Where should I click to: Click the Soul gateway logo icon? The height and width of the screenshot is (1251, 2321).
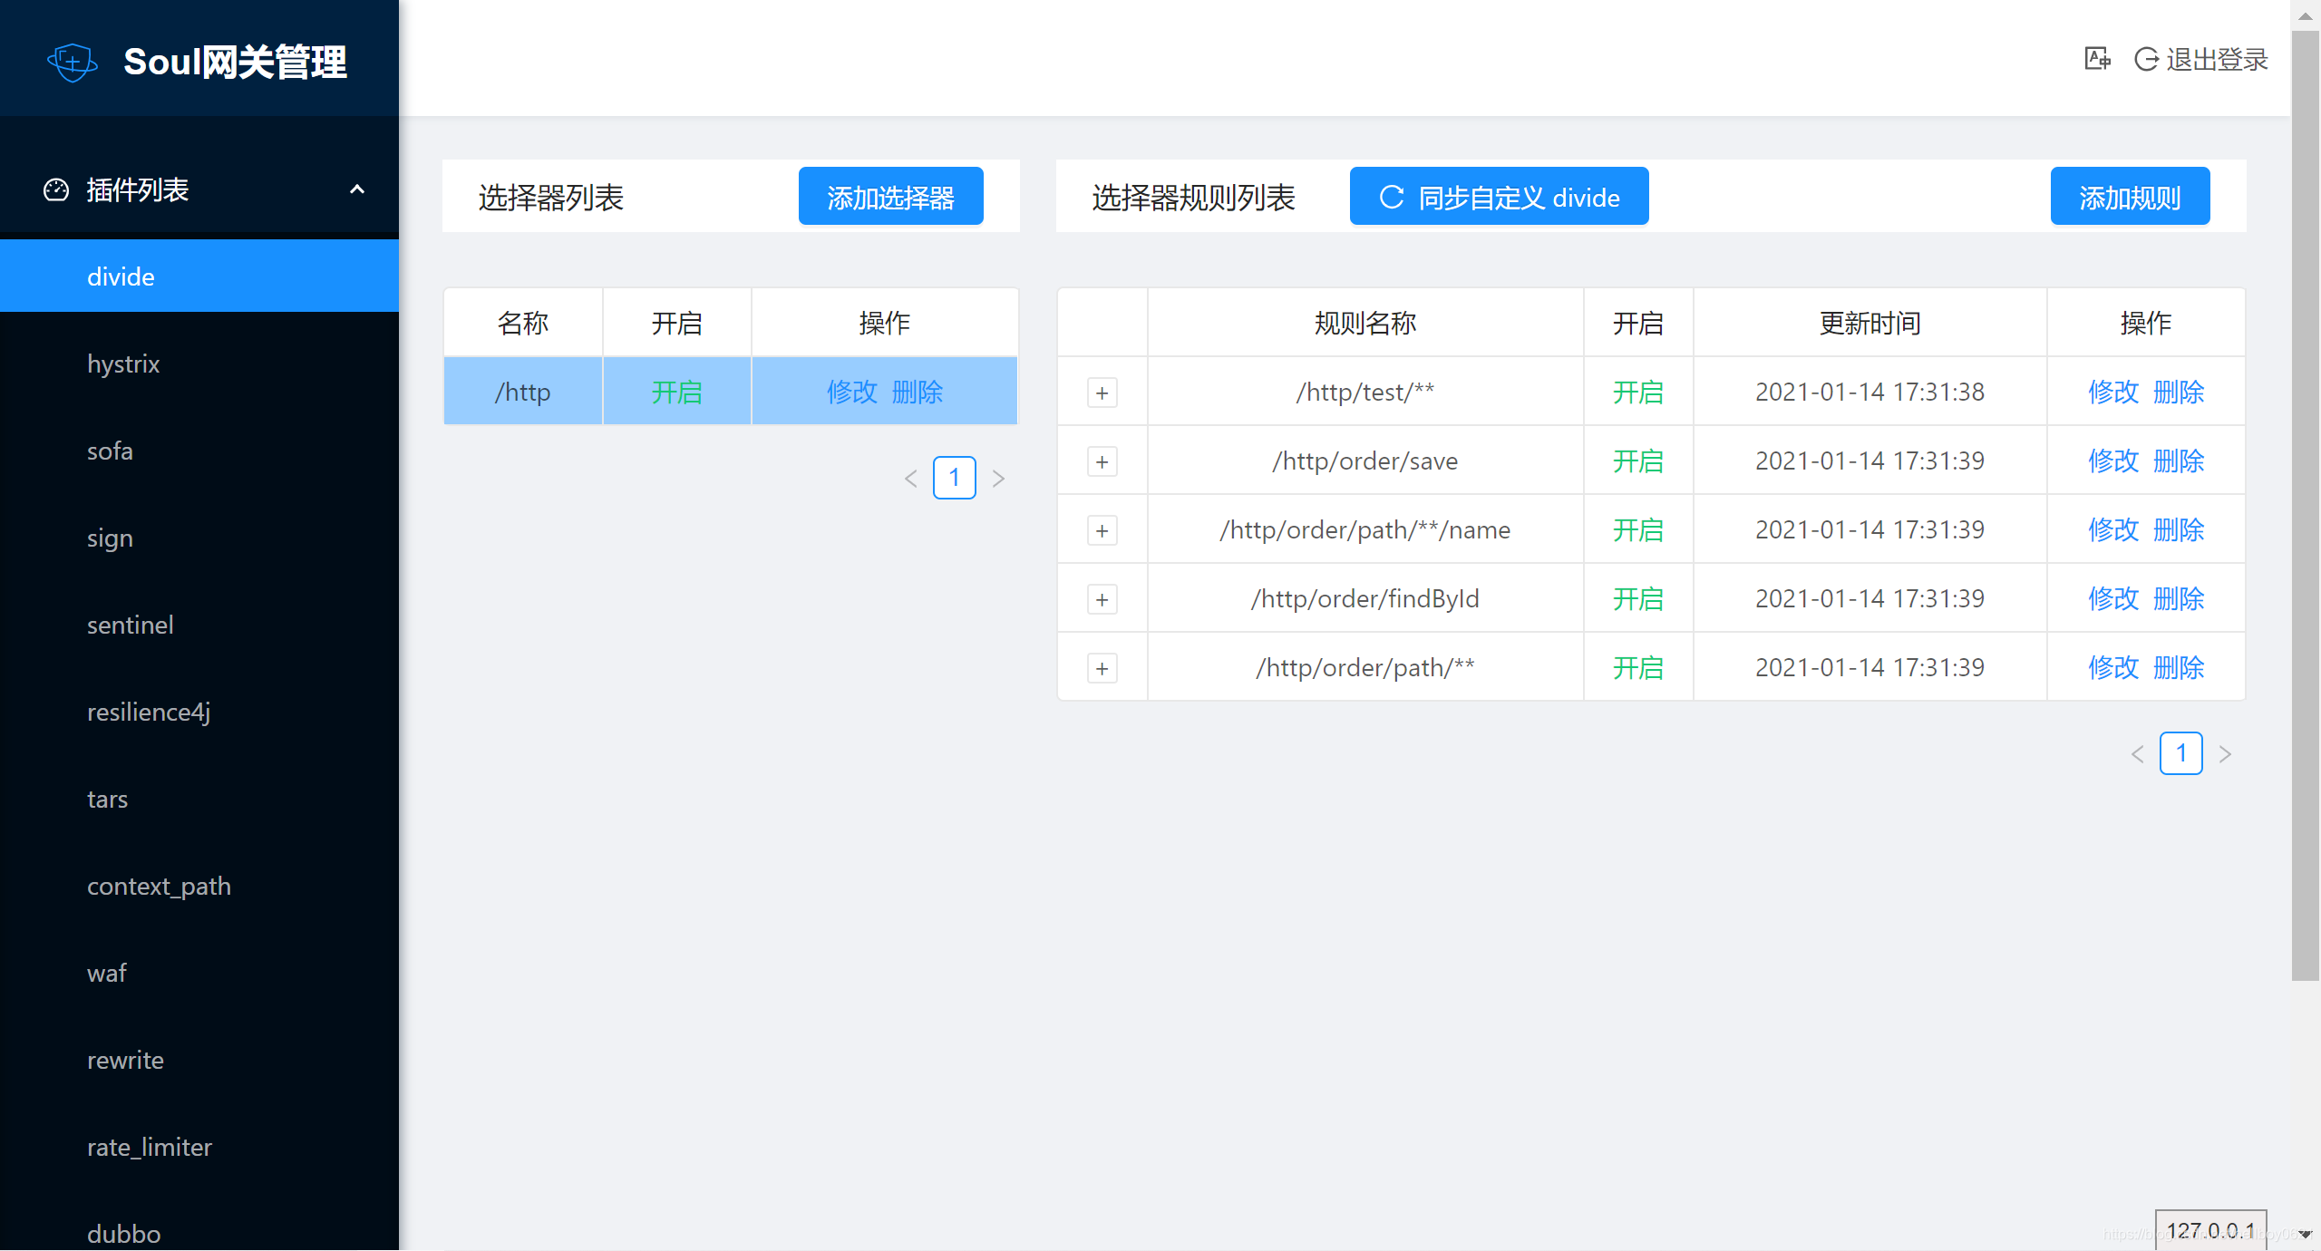click(72, 62)
